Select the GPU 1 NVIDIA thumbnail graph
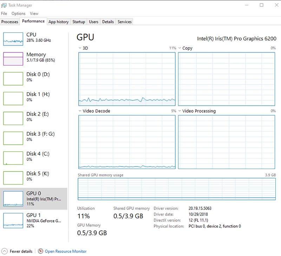The image size is (281, 256). pos(13,220)
